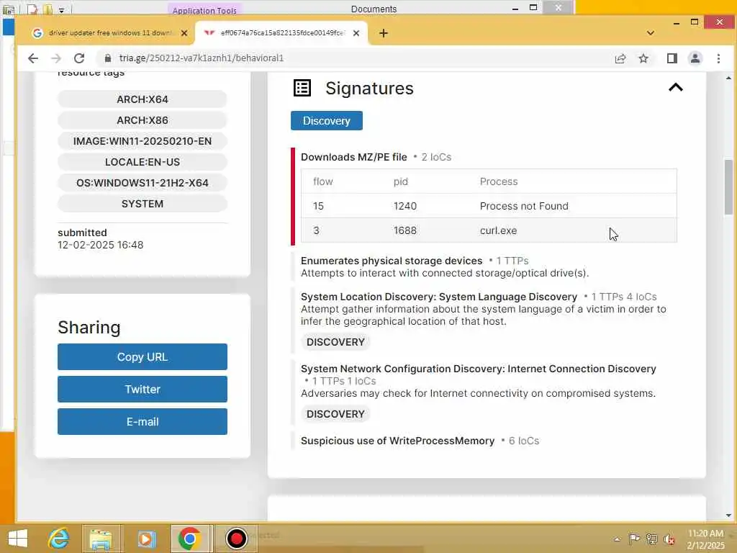Click the taskbar clock 11:20 AM
737x553 pixels.
click(705, 534)
